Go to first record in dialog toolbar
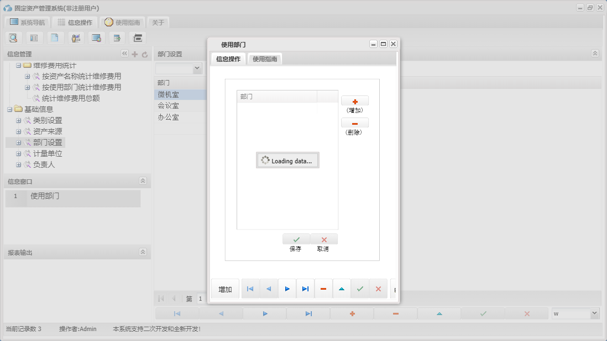This screenshot has height=341, width=607. pos(250,289)
